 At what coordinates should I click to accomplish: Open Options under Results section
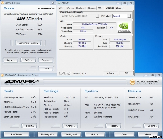tap(152, 126)
